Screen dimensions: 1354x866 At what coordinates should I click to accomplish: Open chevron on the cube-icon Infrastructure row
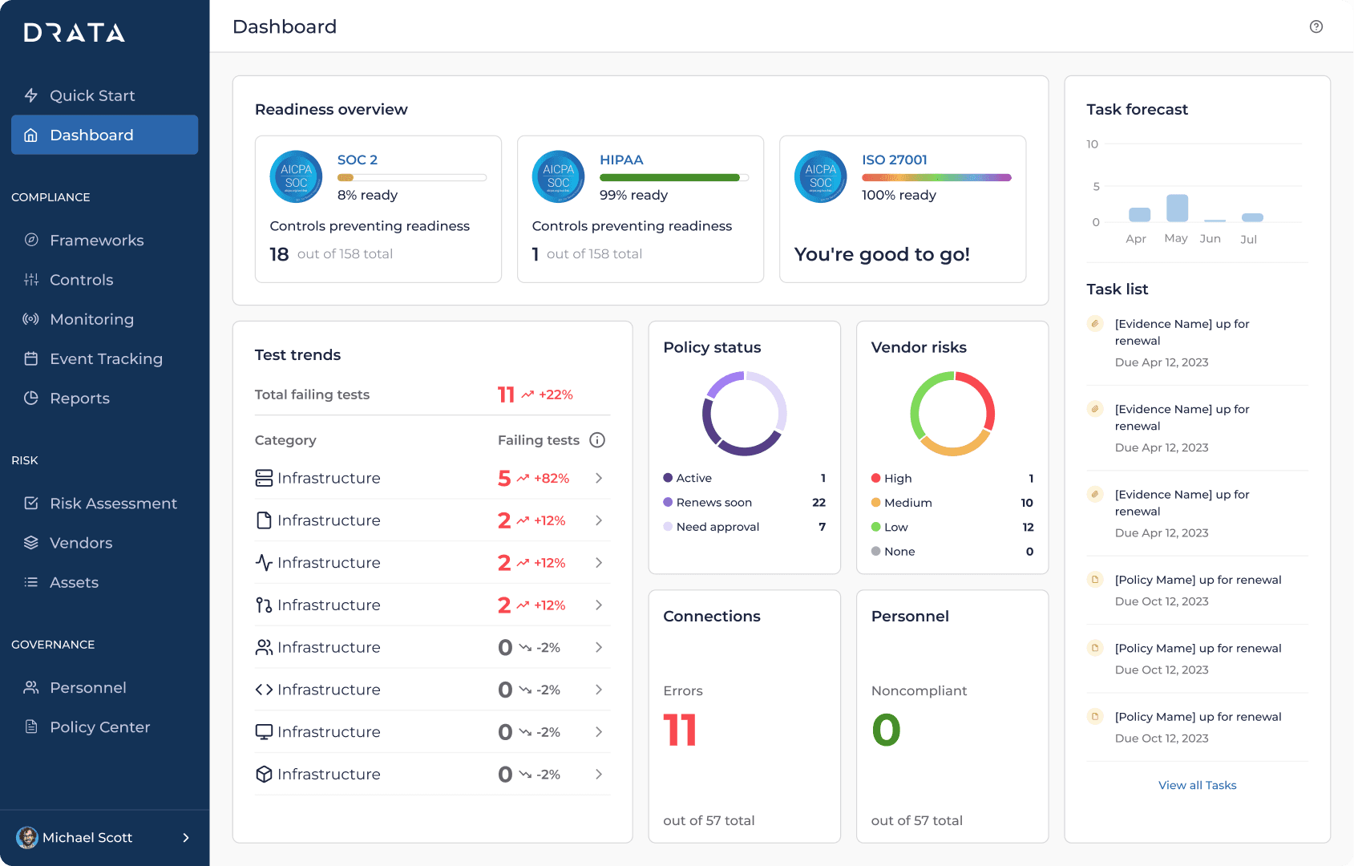click(x=599, y=775)
